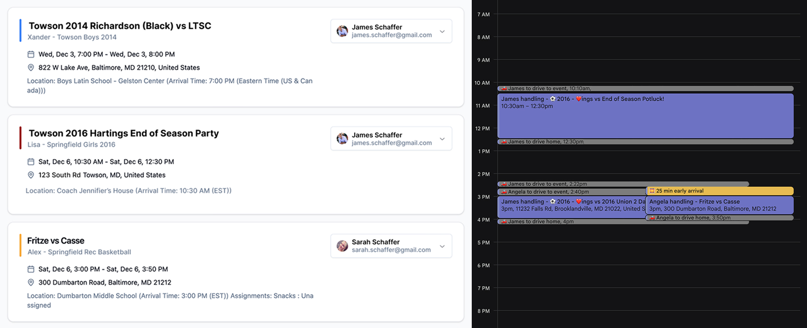Viewport: 807px width, 328px height.
Task: Click 'Sat, Dec 6, 10:30 AM - Sat, Dec 6, 12:30 PM'
Action: click(106, 162)
